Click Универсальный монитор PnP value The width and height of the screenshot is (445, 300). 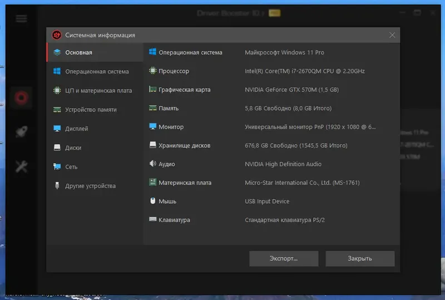click(x=310, y=127)
